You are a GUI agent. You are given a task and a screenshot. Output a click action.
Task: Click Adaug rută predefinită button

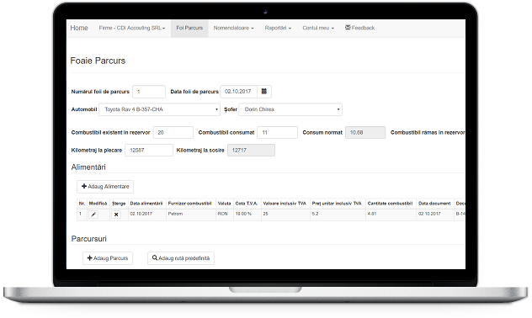click(181, 258)
